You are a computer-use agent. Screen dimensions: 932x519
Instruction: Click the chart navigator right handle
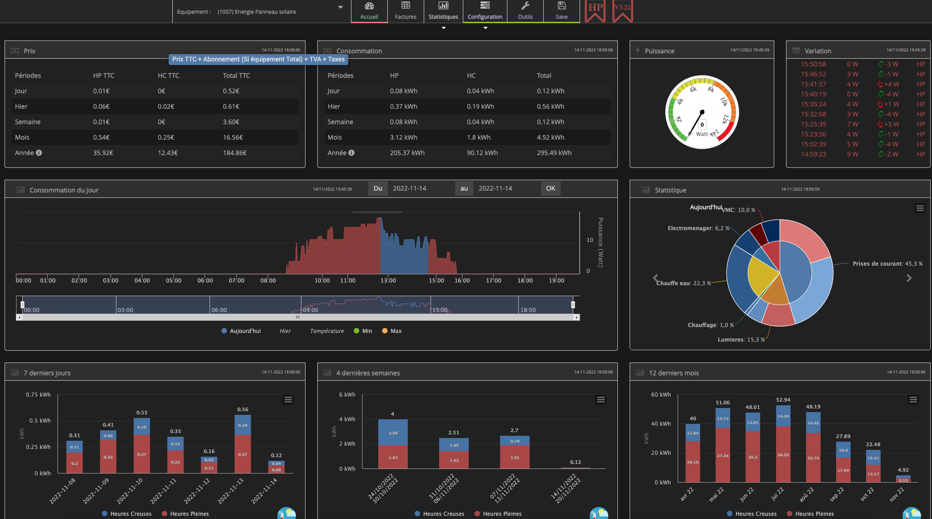(573, 304)
